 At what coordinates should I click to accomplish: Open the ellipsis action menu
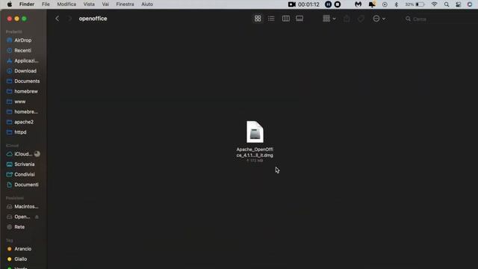click(x=379, y=19)
